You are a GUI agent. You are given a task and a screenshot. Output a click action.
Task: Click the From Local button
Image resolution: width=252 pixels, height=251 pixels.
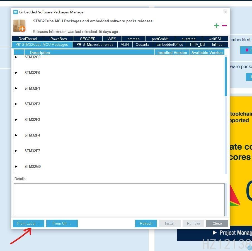click(28, 223)
